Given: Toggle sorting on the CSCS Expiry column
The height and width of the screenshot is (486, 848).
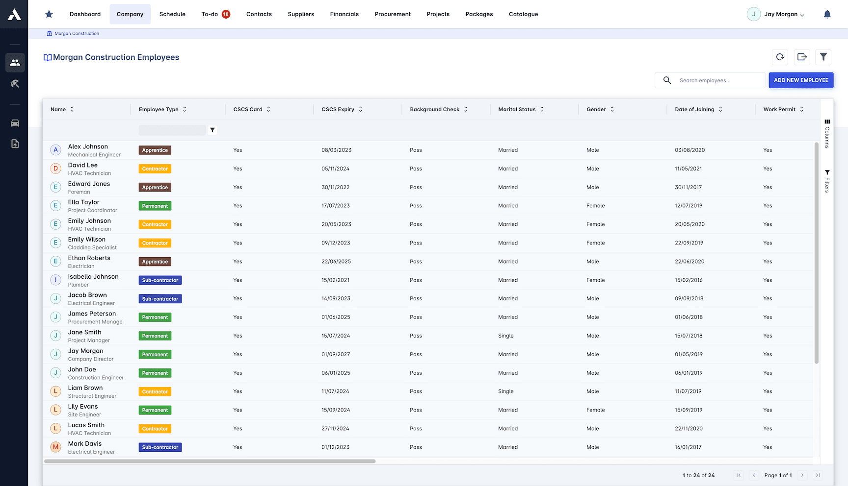Looking at the screenshot, I should pyautogui.click(x=360, y=109).
